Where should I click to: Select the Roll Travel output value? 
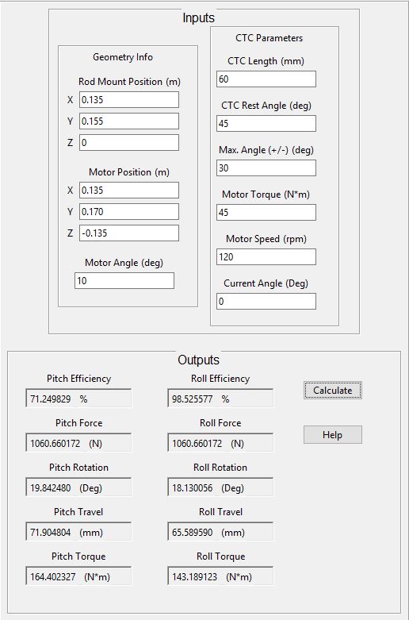[220, 532]
